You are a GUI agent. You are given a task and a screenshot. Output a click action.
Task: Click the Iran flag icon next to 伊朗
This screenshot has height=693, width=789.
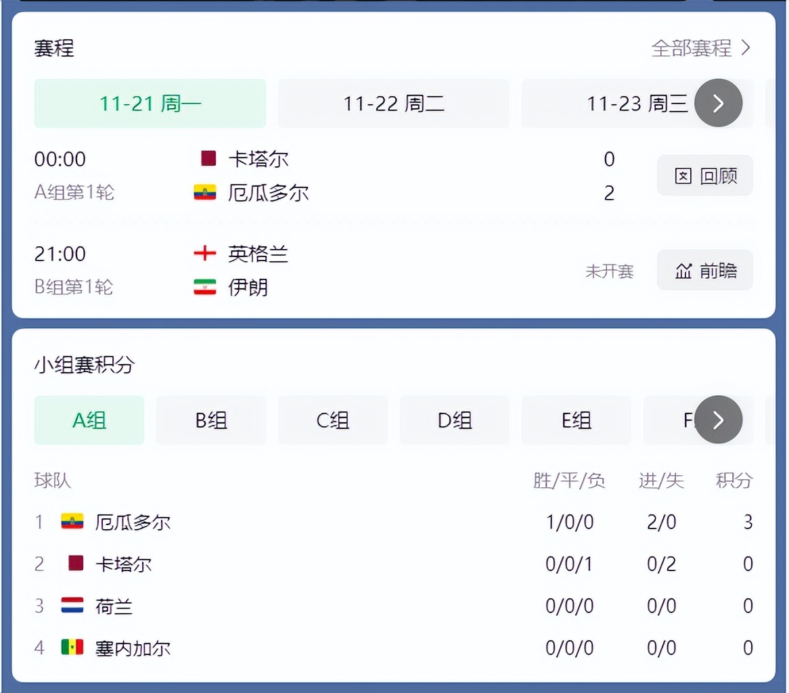tap(205, 287)
